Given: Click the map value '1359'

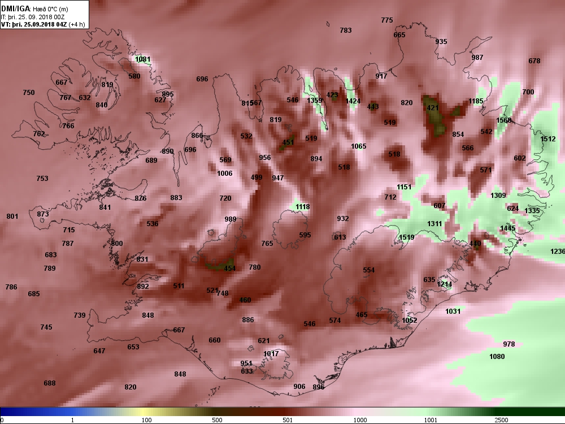Looking at the screenshot, I should click(315, 100).
